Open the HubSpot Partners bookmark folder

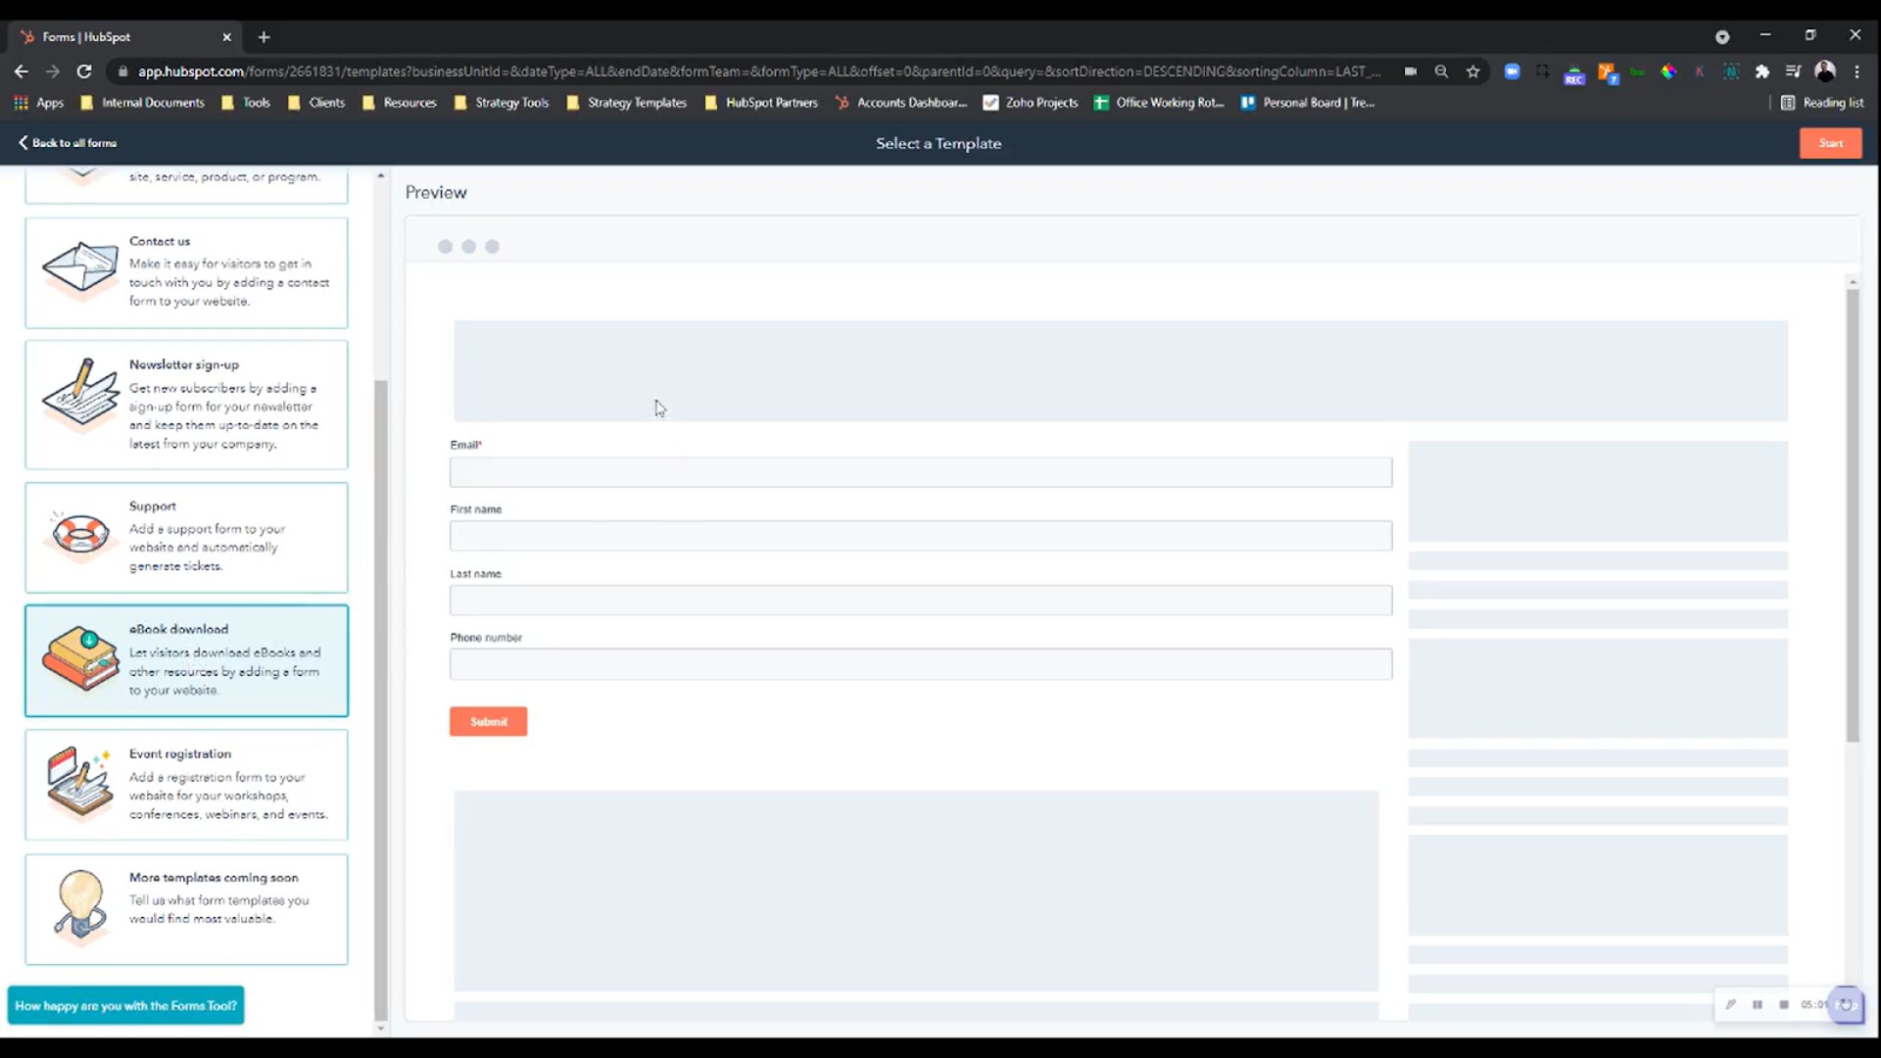point(761,103)
